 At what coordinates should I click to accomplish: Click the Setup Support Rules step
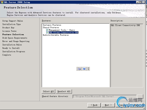click(13, 21)
